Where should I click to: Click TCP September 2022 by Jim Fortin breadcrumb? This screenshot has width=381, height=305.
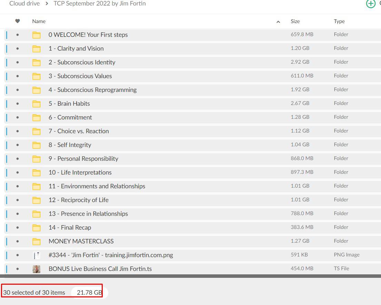click(100, 4)
